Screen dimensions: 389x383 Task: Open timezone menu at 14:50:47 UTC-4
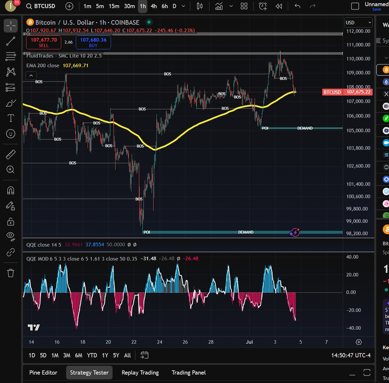tap(351, 355)
